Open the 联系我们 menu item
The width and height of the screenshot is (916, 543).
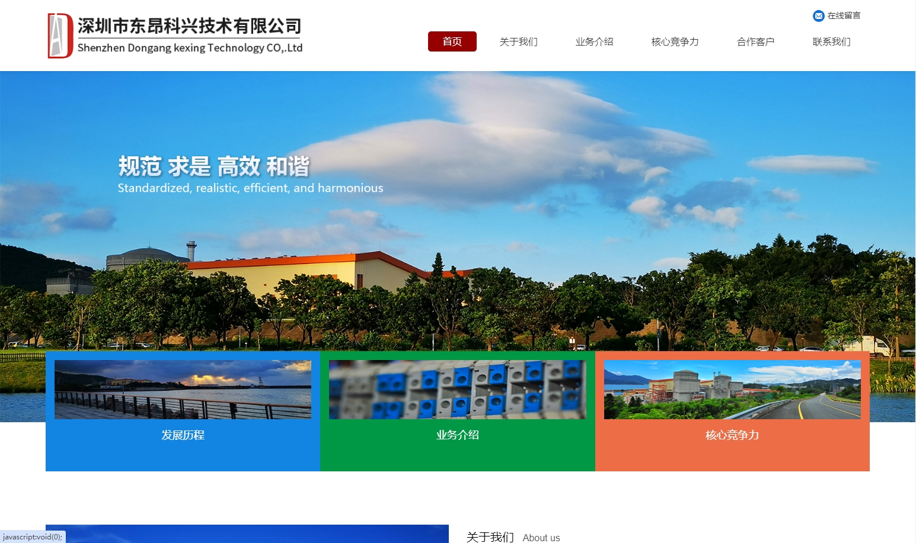click(831, 41)
